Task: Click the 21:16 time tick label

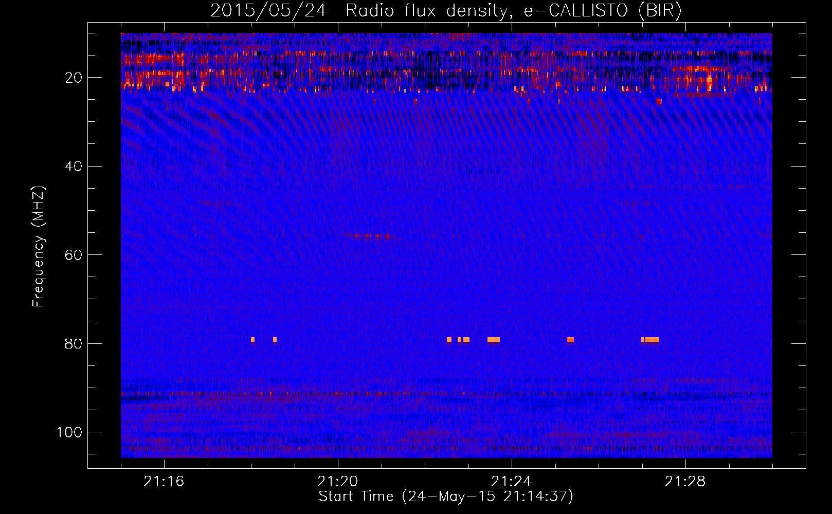Action: tap(164, 482)
